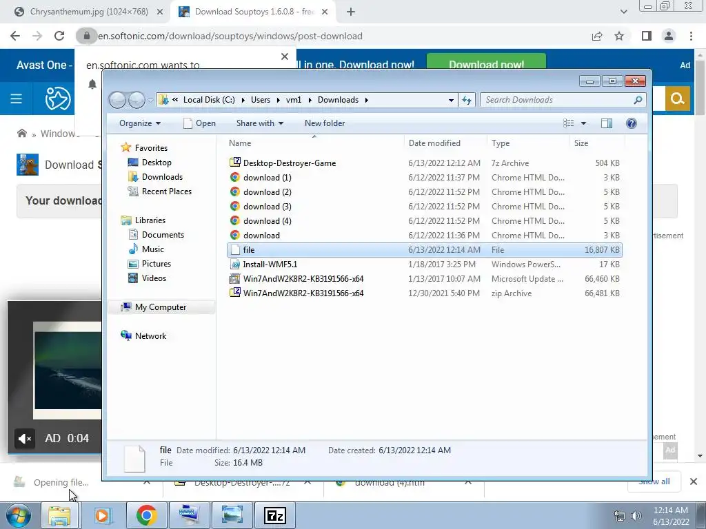Screen dimensions: 706x529
Task: Open 7-Zip from the taskbar
Action: 275,515
